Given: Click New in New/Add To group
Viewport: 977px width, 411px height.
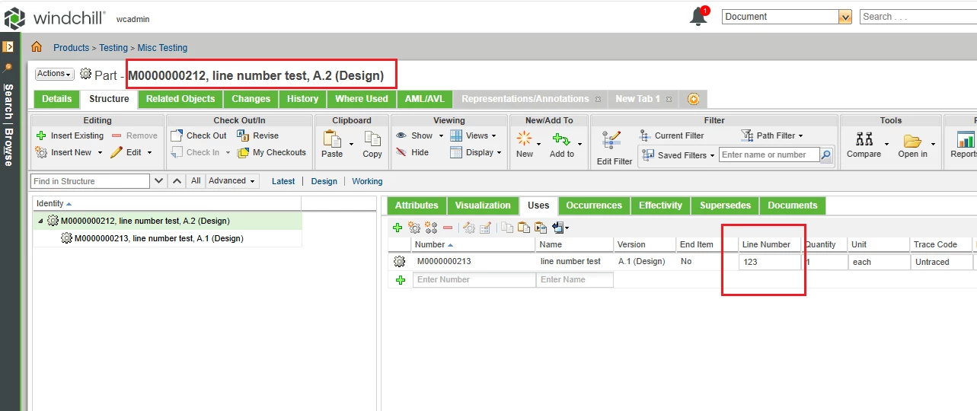Looking at the screenshot, I should pyautogui.click(x=525, y=143).
